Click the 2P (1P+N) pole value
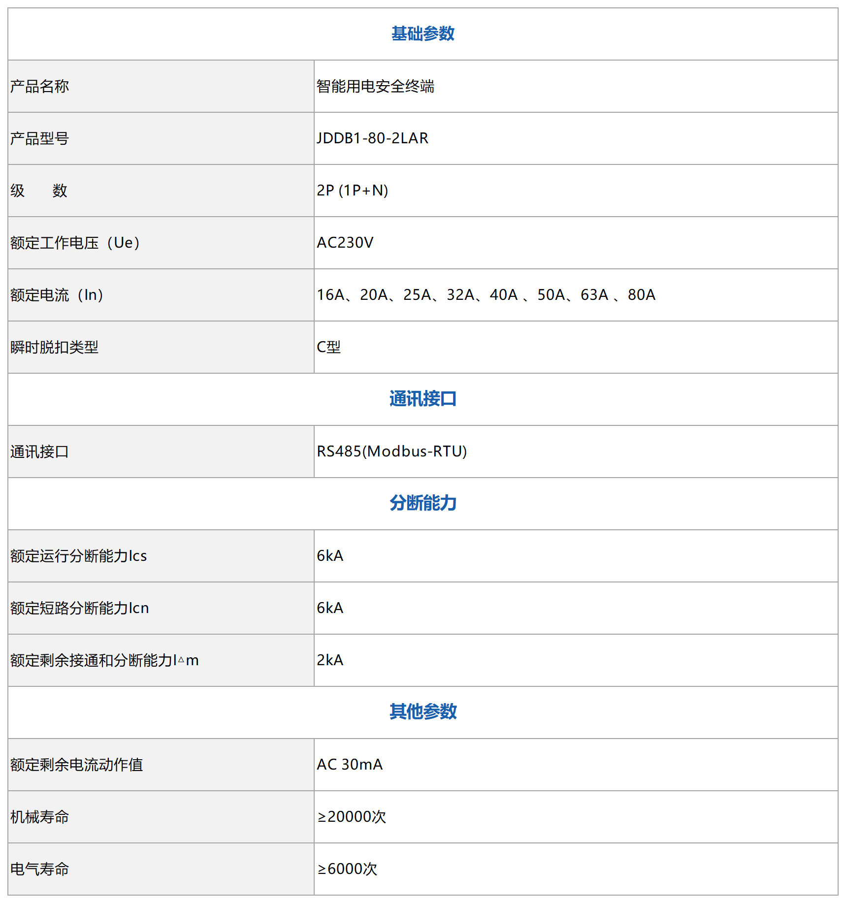This screenshot has height=903, width=846. 352,191
